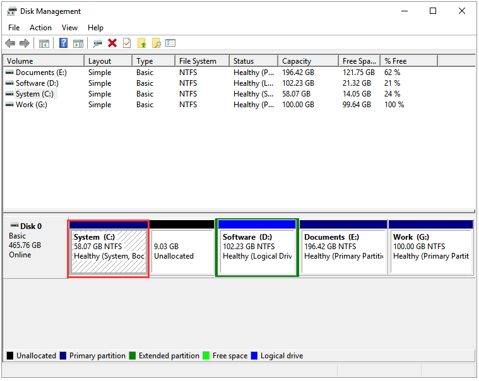
Task: Select the 9.03 GB Unallocated block
Action: click(182, 249)
